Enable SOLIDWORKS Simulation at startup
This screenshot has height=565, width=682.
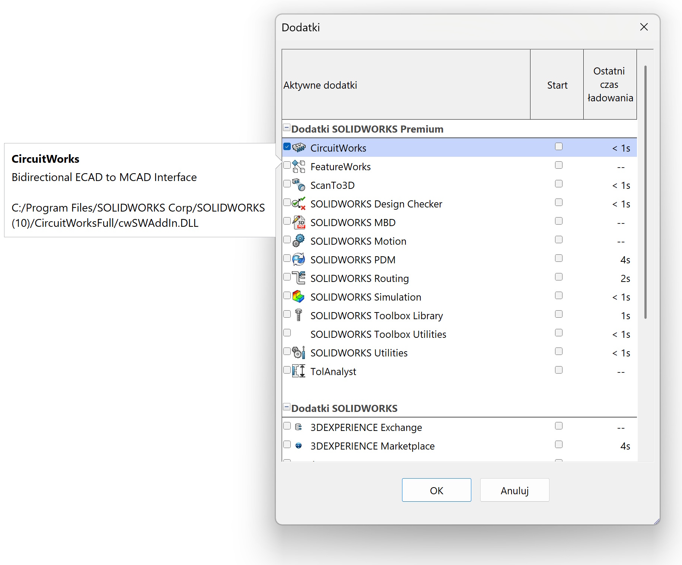[x=558, y=296]
